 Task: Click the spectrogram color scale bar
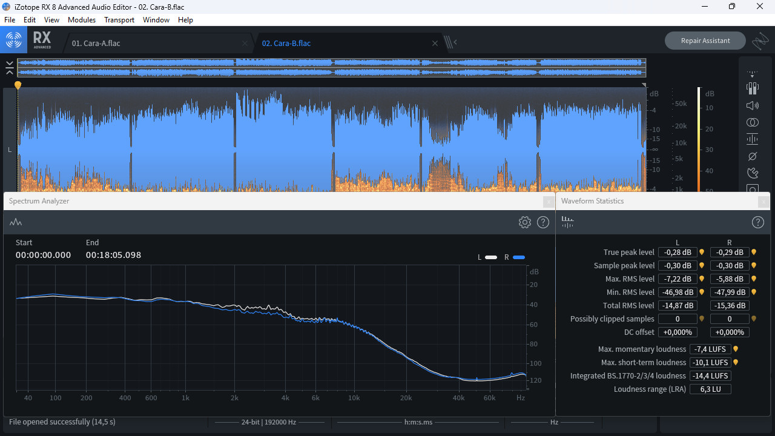pos(699,139)
